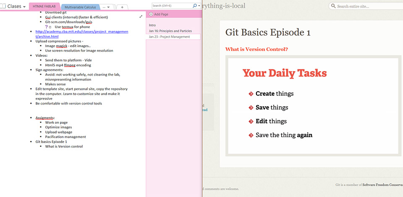The height and width of the screenshot is (197, 403).
Task: Click the 'Upload webpage' note line
Action: click(x=58, y=132)
